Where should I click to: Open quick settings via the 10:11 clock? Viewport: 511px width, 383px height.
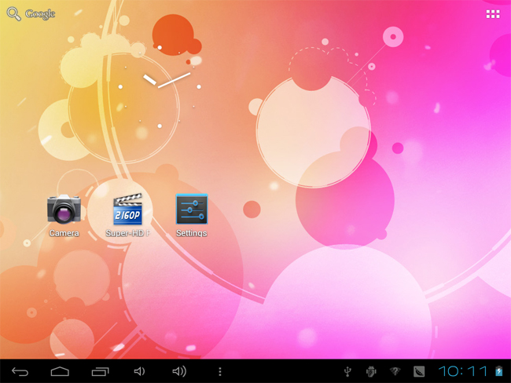(x=462, y=371)
